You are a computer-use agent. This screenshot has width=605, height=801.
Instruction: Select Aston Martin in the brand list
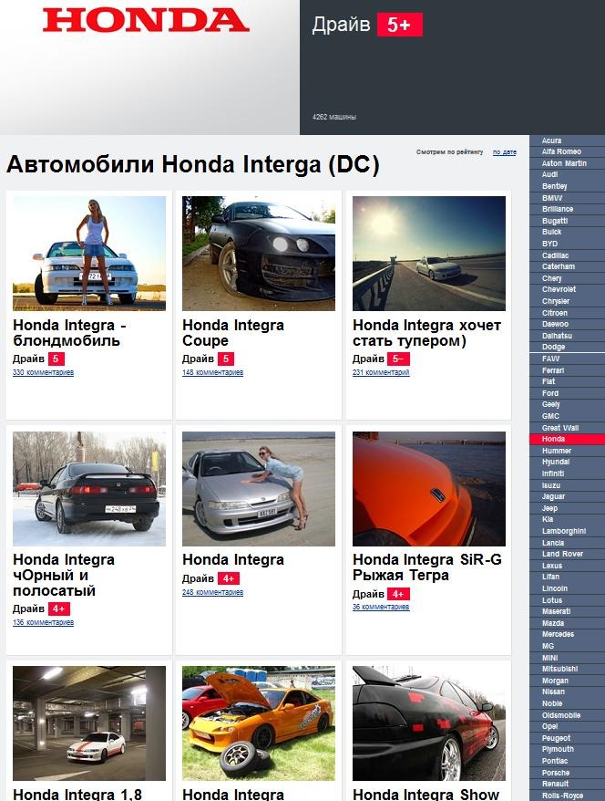coord(564,163)
